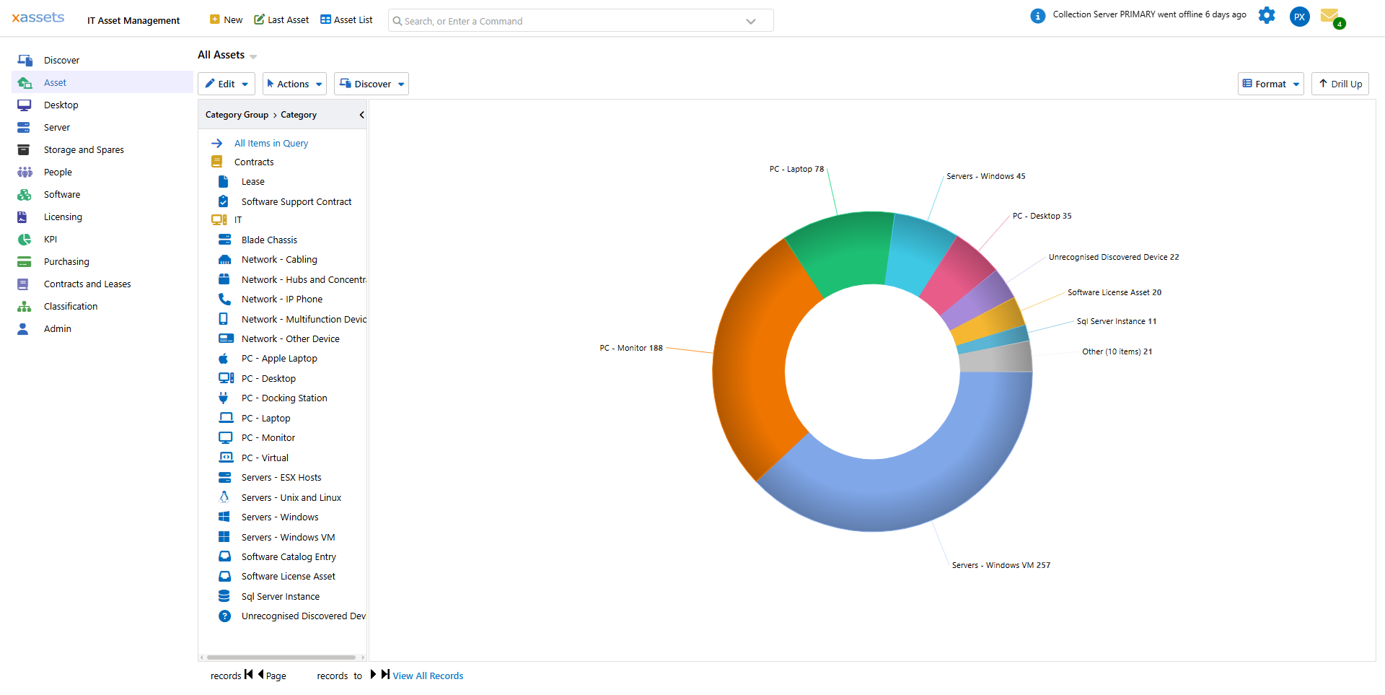
Task: Open the Purchasing icon in sidebar
Action: (x=24, y=261)
